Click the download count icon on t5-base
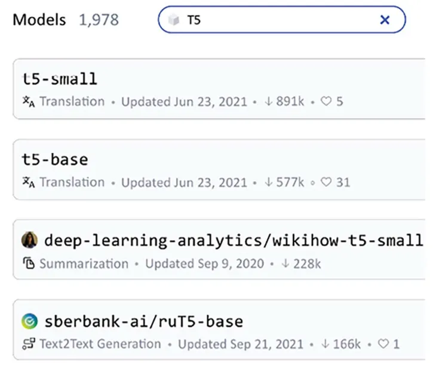Viewport: 442px width, 369px height. pyautogui.click(x=268, y=182)
